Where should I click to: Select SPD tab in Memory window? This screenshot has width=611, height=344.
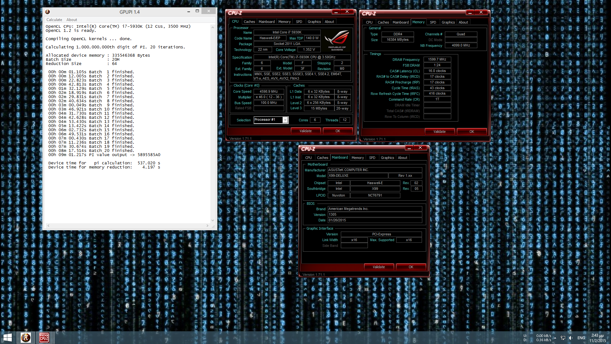coord(433,22)
